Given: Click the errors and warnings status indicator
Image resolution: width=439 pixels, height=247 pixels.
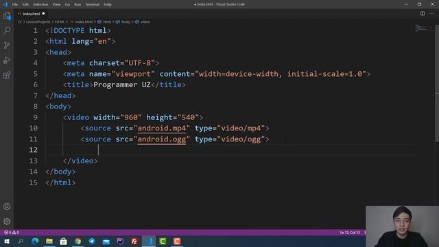Looking at the screenshot, I should pyautogui.click(x=12, y=233).
